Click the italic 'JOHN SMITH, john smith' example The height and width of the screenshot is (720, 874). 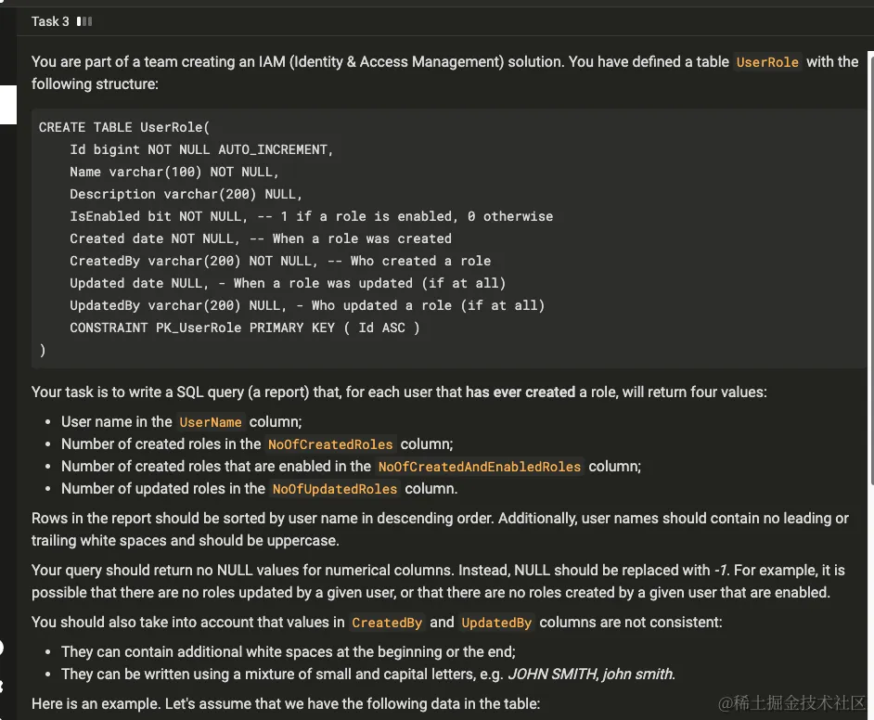tap(590, 675)
